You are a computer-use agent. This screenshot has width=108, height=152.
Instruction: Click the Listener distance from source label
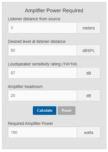(34, 19)
